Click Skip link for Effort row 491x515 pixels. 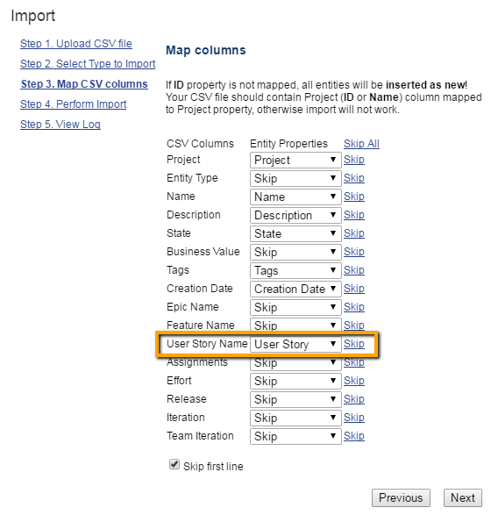tap(354, 381)
